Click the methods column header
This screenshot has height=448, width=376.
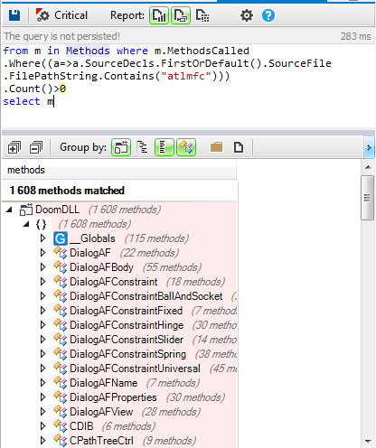(119, 170)
